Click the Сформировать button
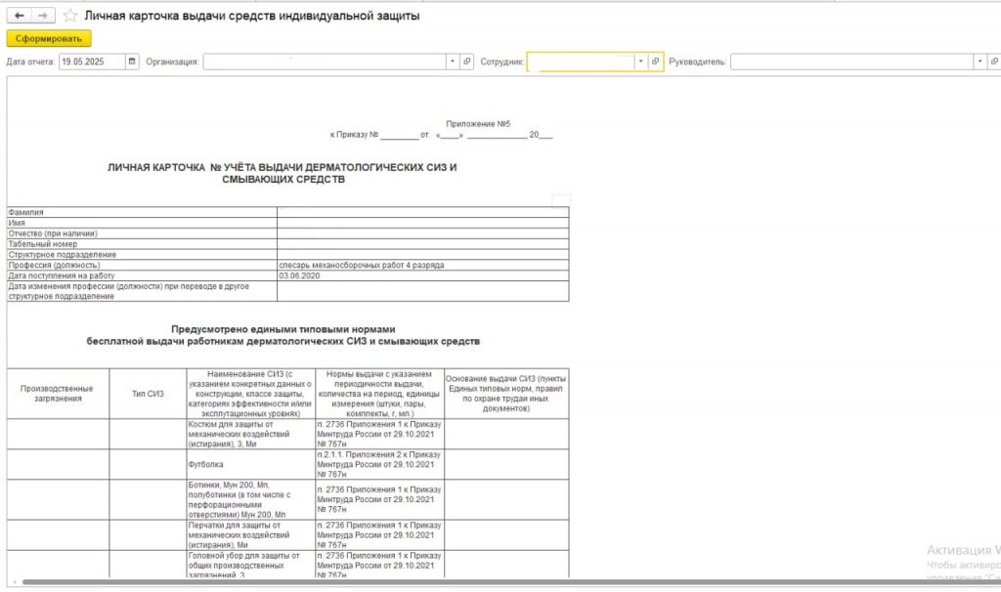 [49, 38]
